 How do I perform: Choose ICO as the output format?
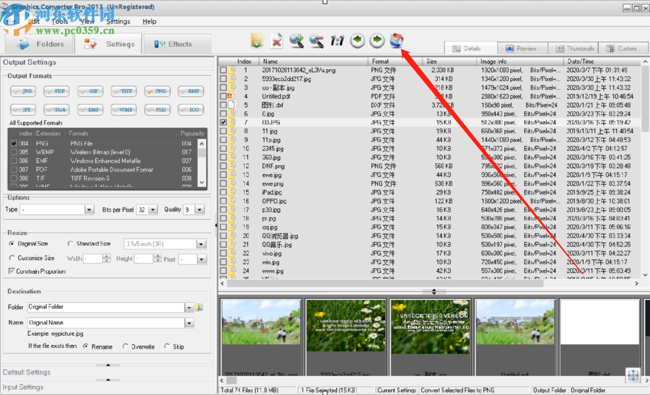tap(191, 109)
